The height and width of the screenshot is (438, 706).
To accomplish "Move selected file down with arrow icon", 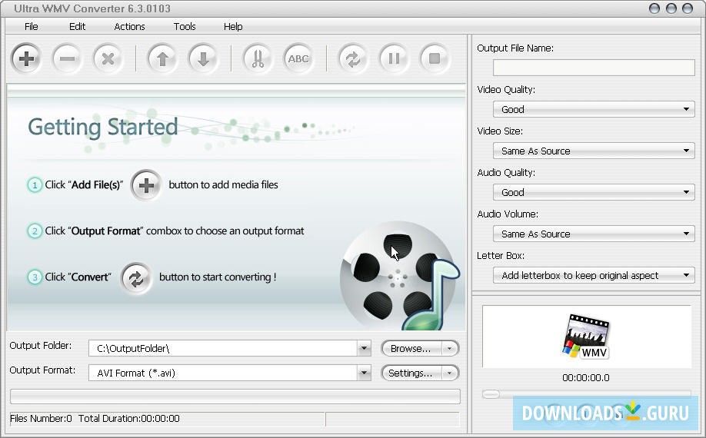I will (x=203, y=59).
